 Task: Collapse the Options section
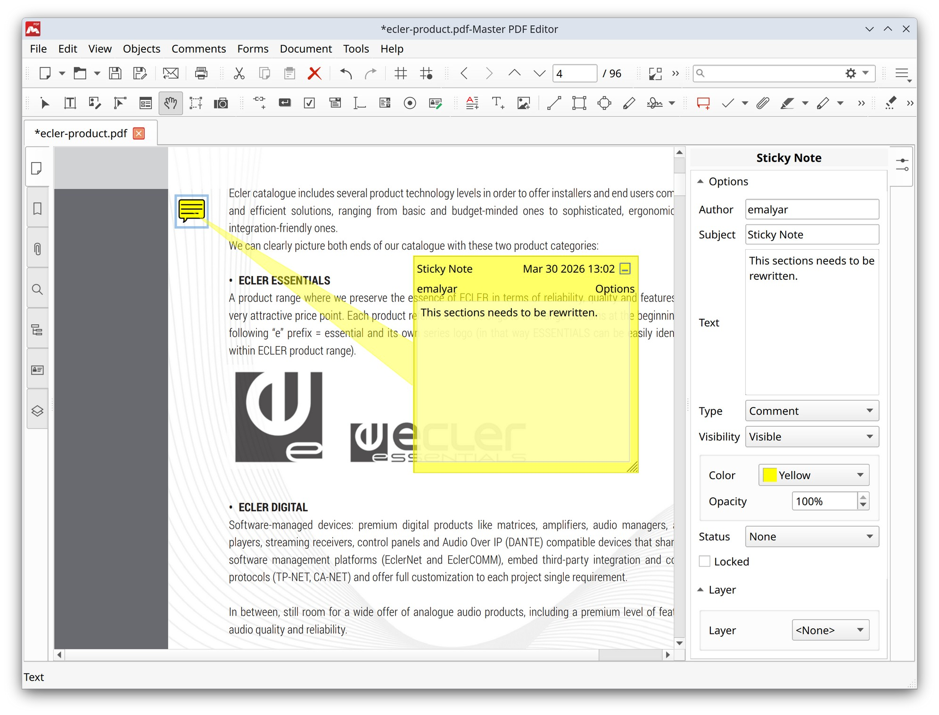coord(700,181)
